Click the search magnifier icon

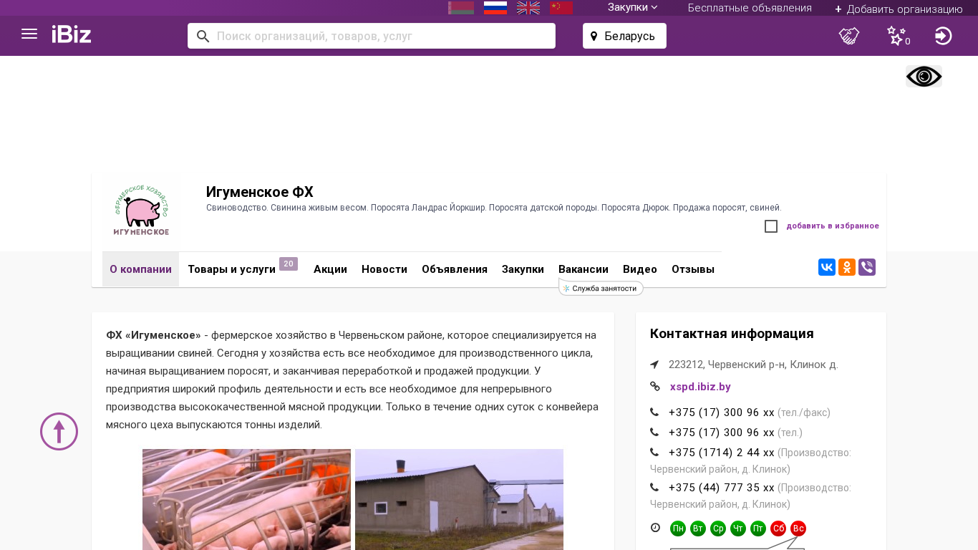[x=203, y=36]
